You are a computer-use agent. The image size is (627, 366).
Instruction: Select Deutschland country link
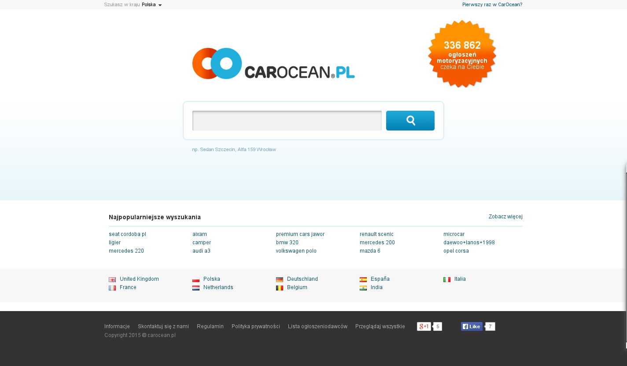pos(302,279)
